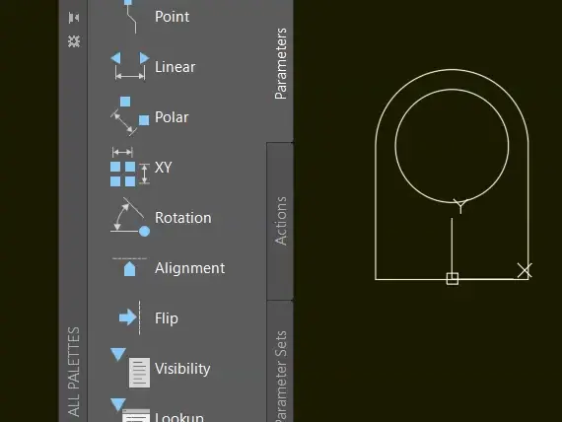The height and width of the screenshot is (422, 562).
Task: Switch to the Actions tab
Action: pyautogui.click(x=281, y=221)
